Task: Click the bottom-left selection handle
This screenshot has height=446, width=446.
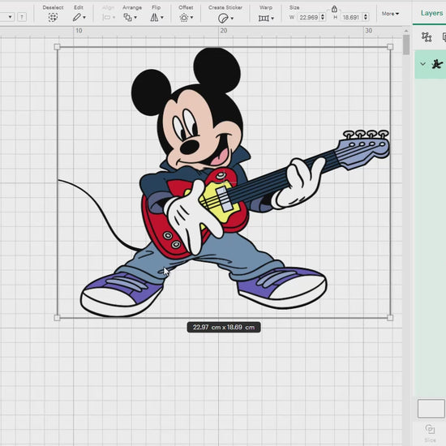Action: coord(58,318)
